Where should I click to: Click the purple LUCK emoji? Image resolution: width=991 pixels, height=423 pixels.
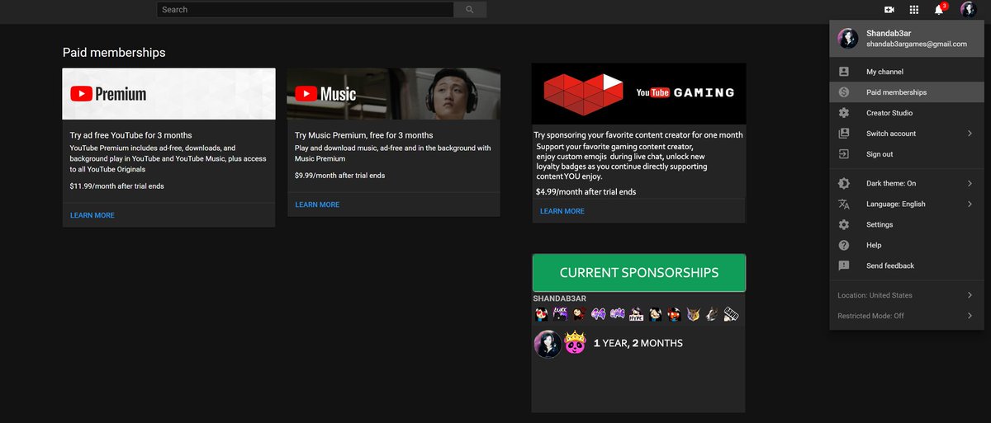click(x=561, y=314)
